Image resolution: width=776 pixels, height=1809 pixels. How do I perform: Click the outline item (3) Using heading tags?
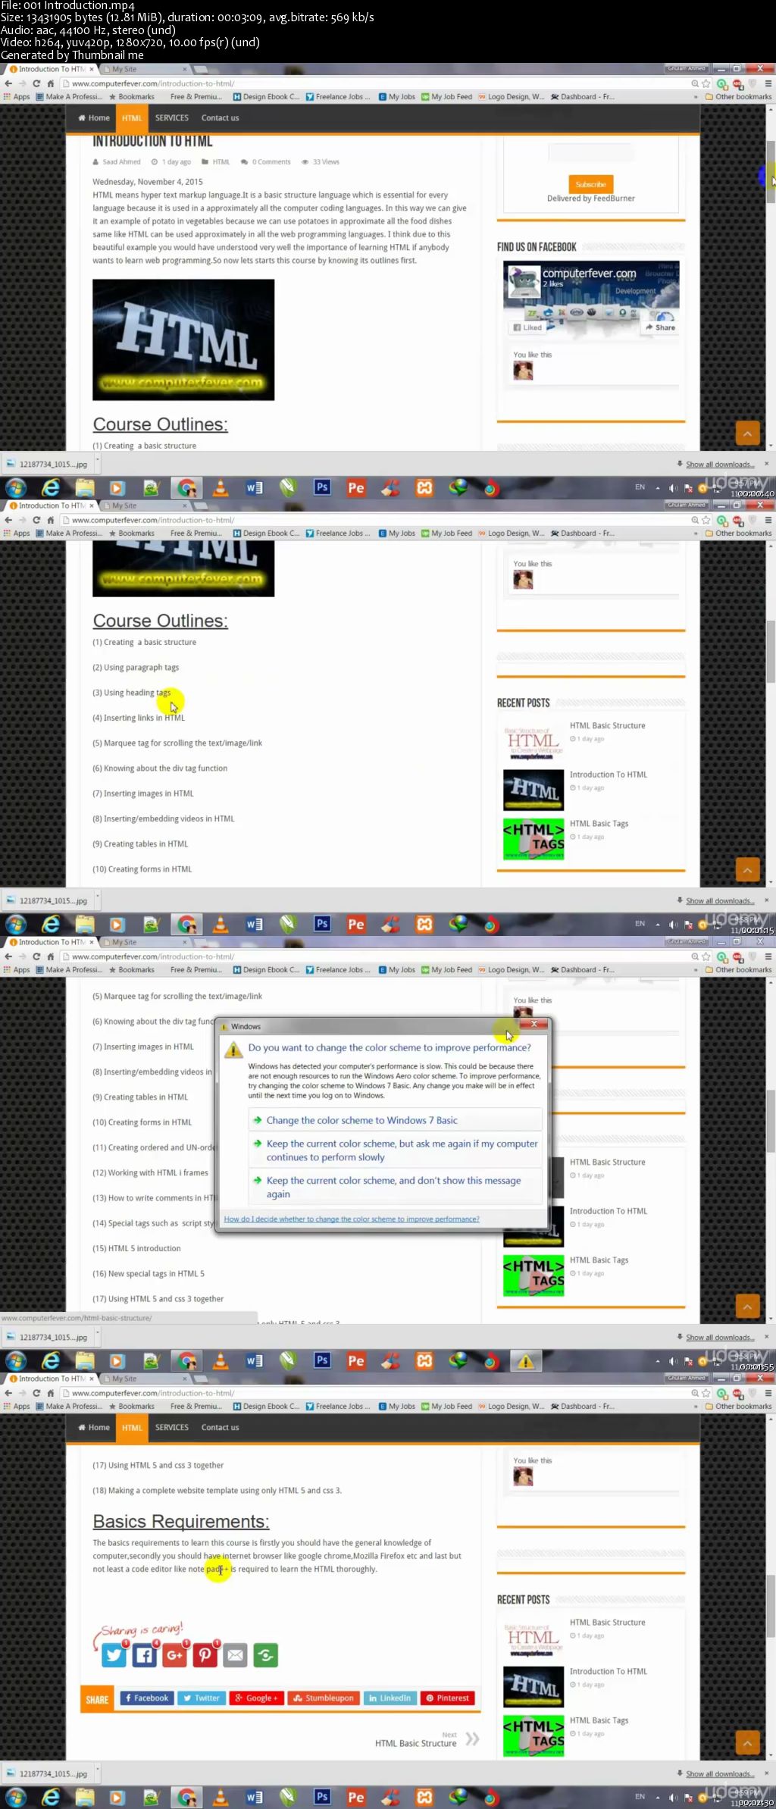pyautogui.click(x=131, y=693)
